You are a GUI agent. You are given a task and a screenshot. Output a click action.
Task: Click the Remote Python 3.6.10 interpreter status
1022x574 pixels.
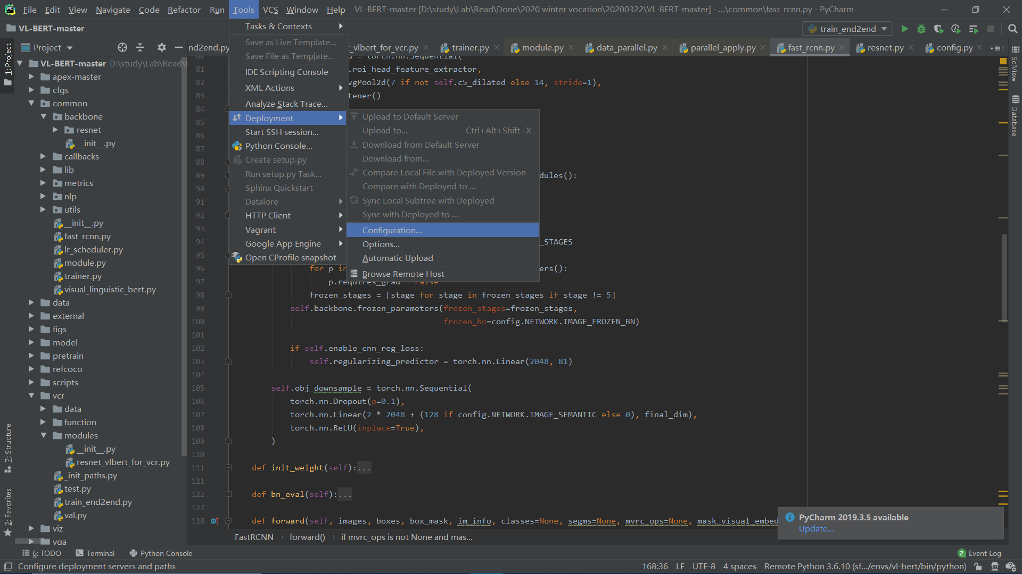point(865,567)
